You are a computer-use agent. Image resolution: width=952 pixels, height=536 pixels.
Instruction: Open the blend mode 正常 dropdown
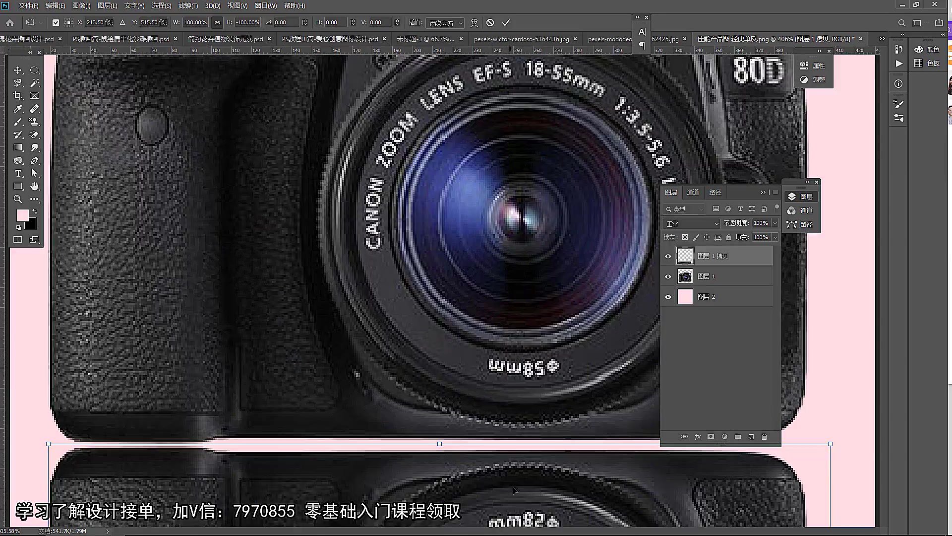pyautogui.click(x=691, y=224)
